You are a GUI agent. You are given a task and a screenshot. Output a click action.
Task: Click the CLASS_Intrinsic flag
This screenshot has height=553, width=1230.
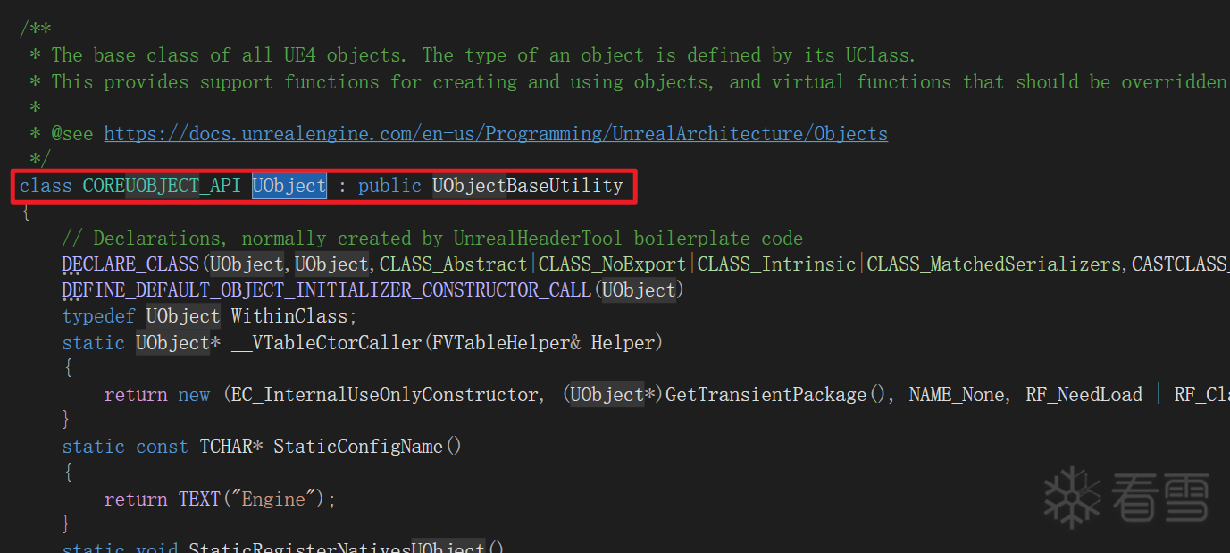777,264
